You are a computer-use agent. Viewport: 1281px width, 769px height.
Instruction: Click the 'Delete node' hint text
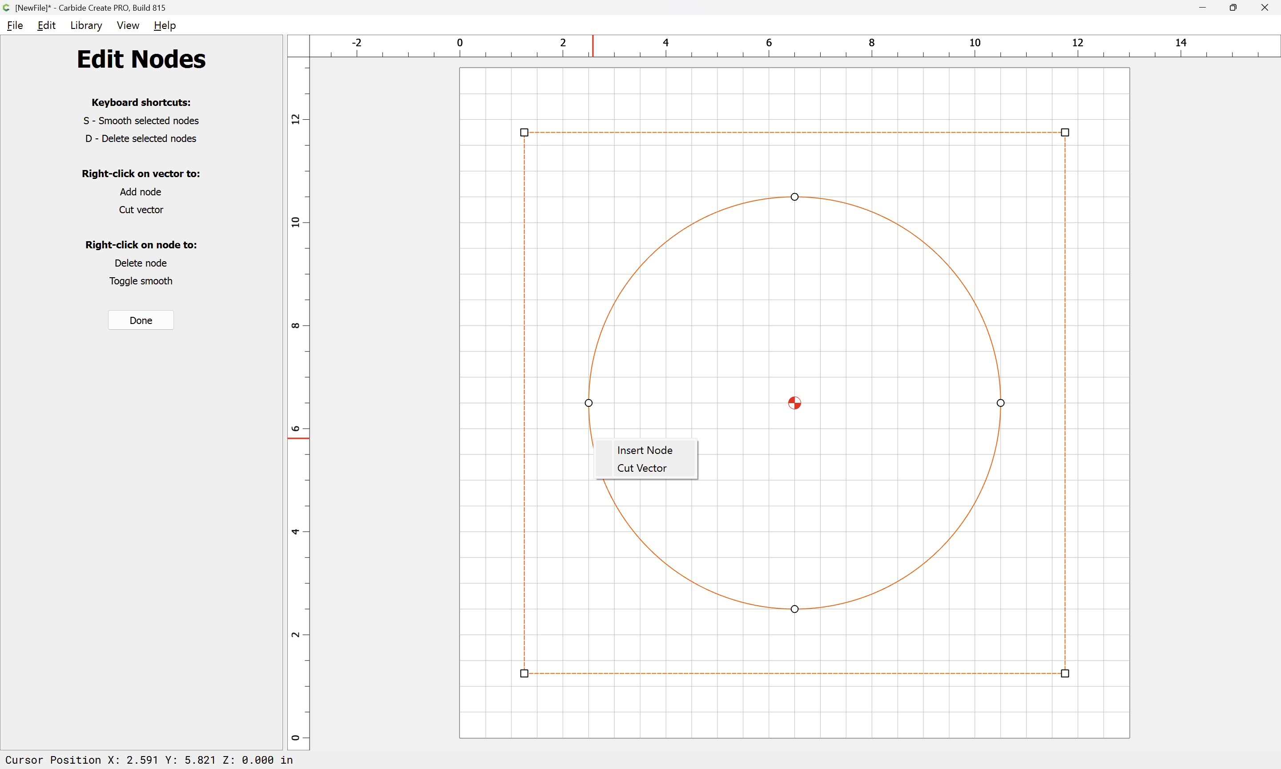click(140, 263)
